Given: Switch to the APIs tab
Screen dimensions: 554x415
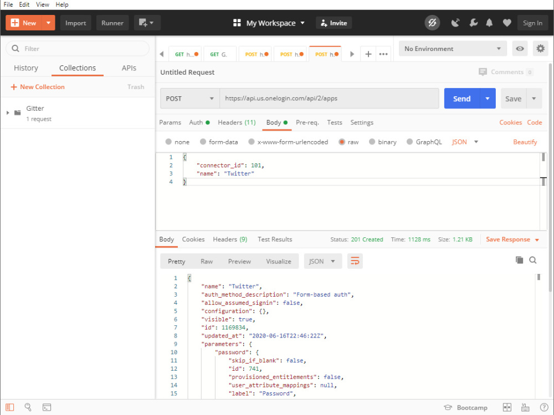Looking at the screenshot, I should pos(129,68).
